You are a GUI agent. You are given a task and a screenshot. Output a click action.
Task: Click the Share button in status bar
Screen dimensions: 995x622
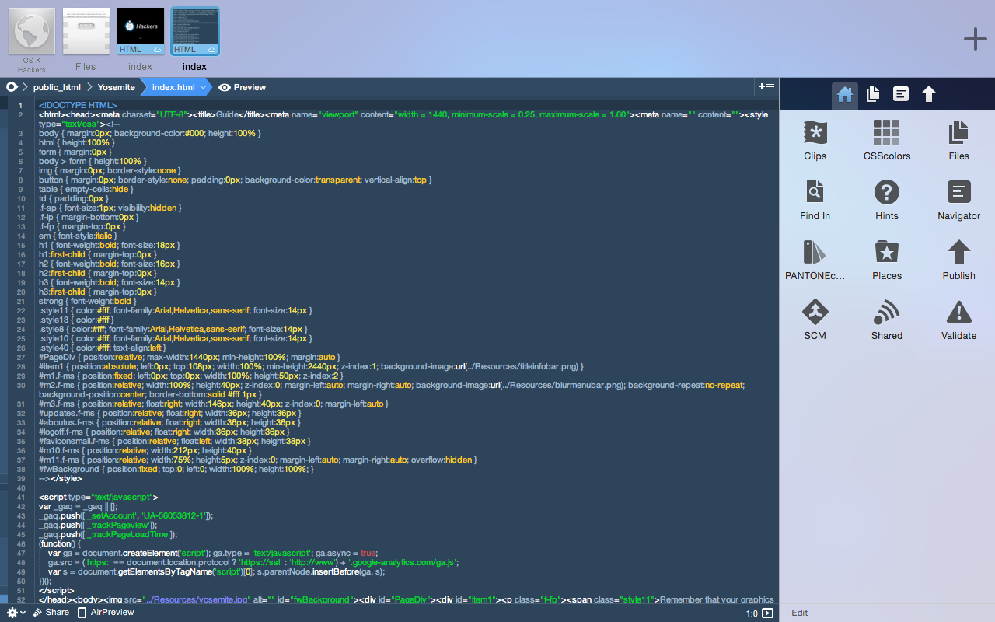point(51,613)
